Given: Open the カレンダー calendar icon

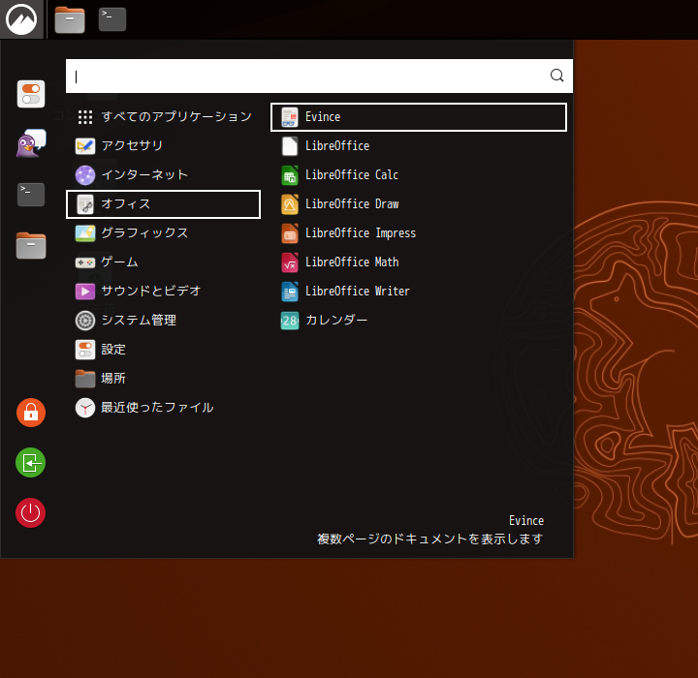Looking at the screenshot, I should 290,321.
